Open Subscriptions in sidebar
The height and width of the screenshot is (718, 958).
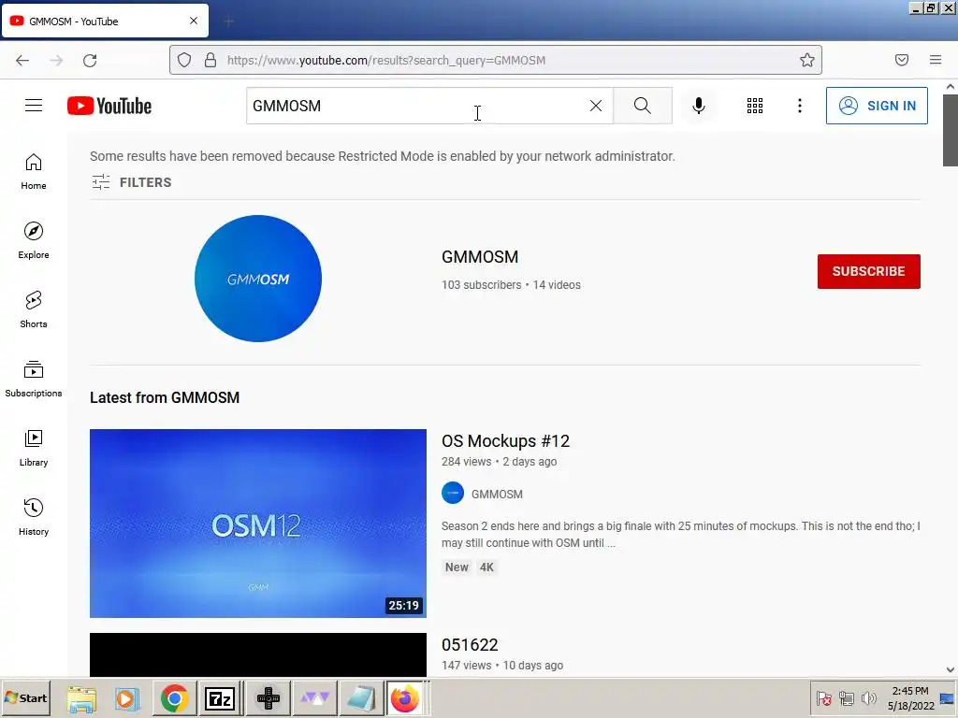(34, 379)
